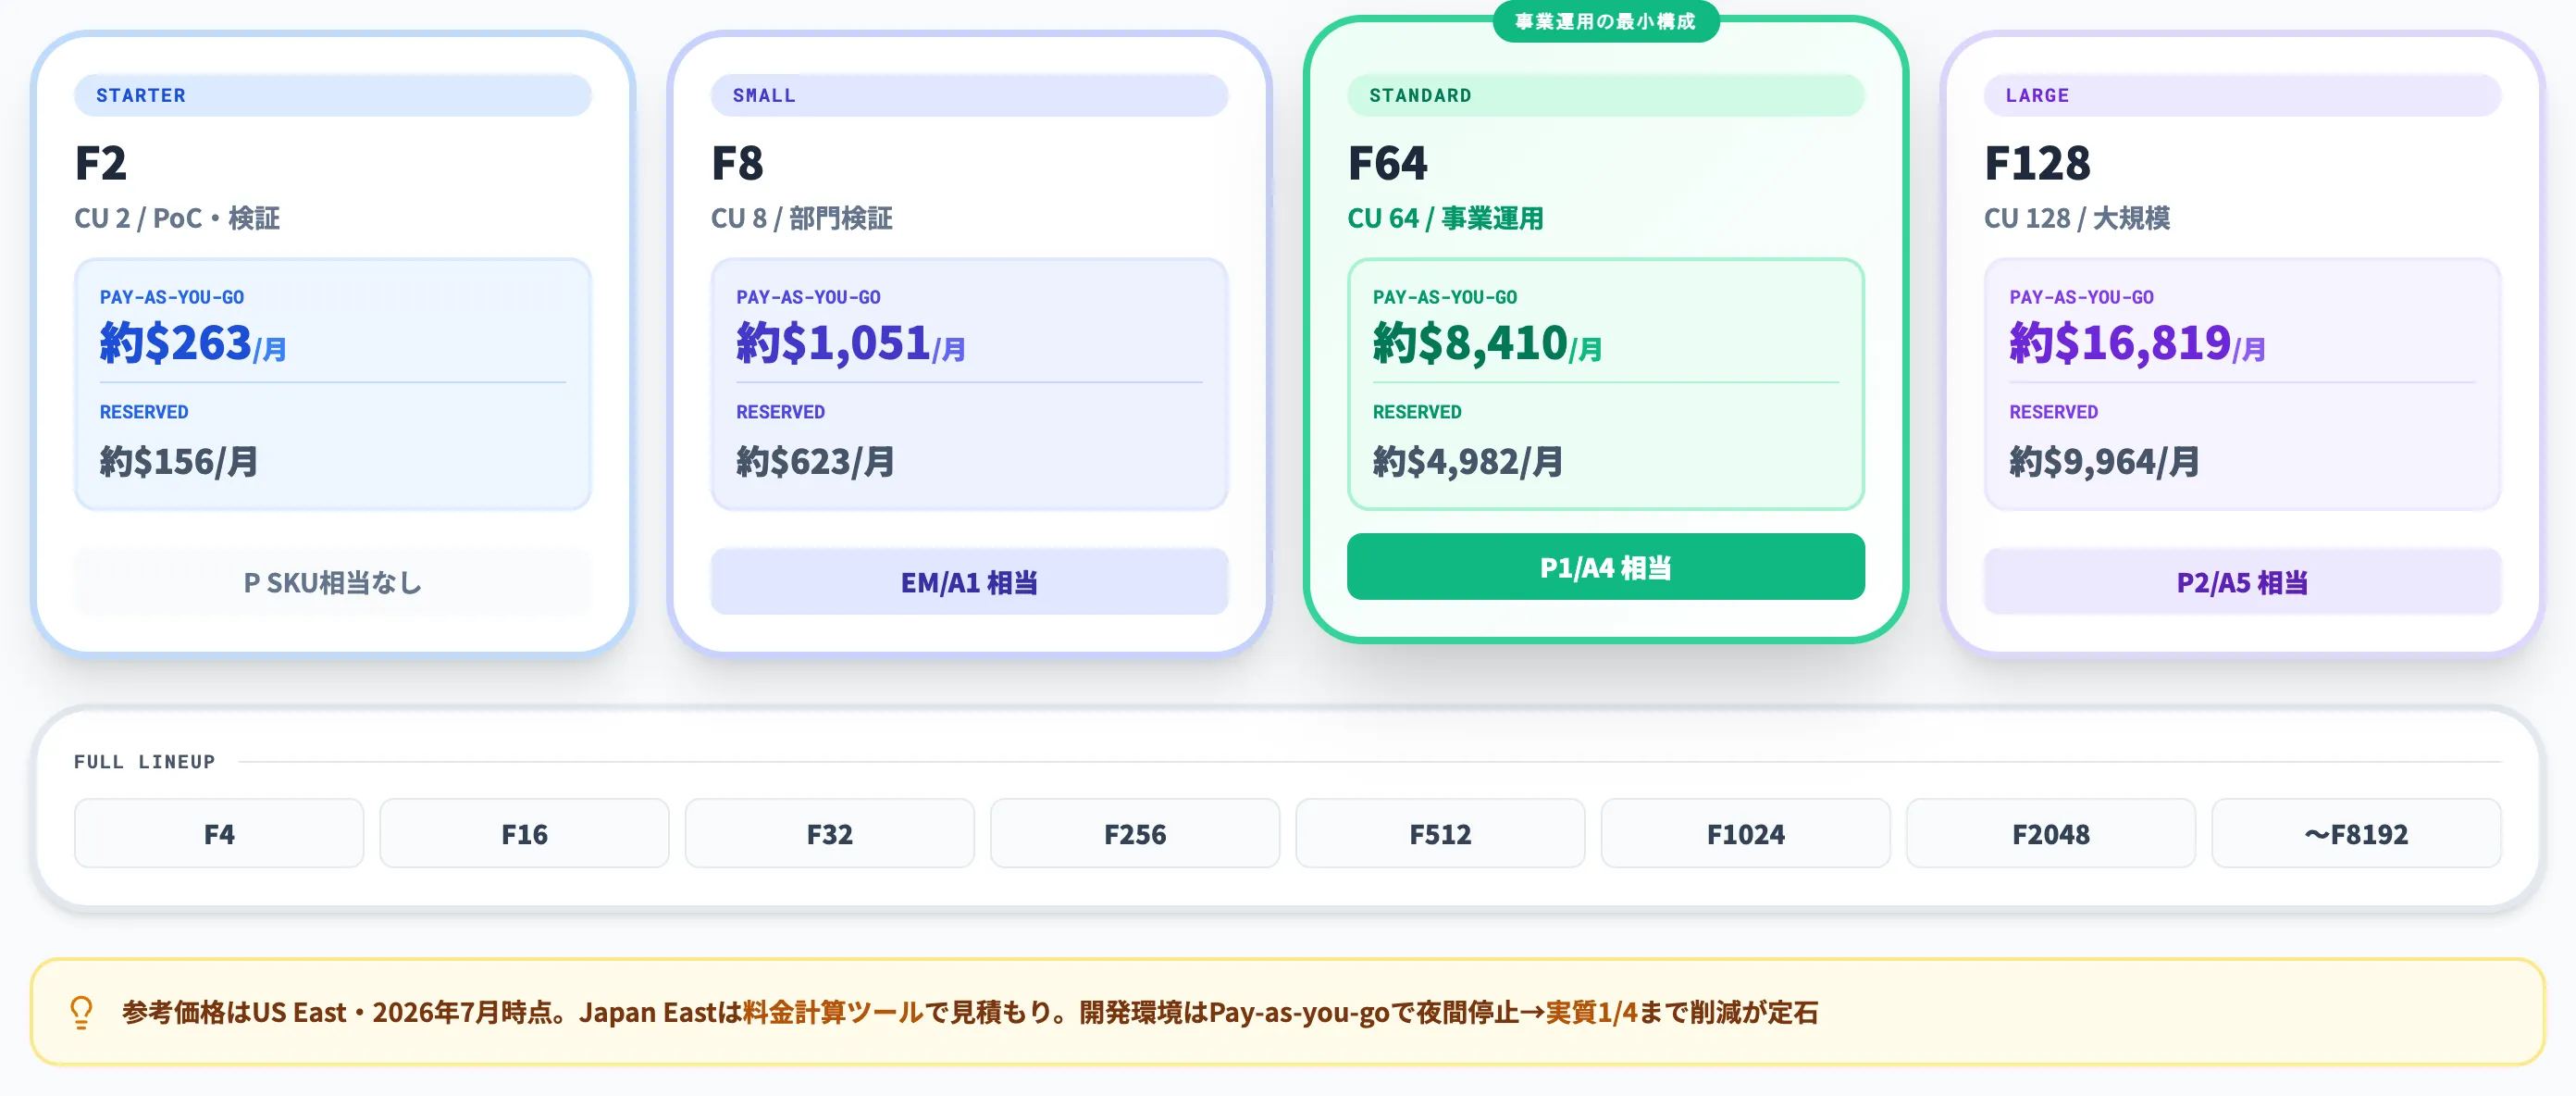Click the 約$1,051/月 price
Image resolution: width=2576 pixels, height=1096 pixels.
pyautogui.click(x=850, y=343)
